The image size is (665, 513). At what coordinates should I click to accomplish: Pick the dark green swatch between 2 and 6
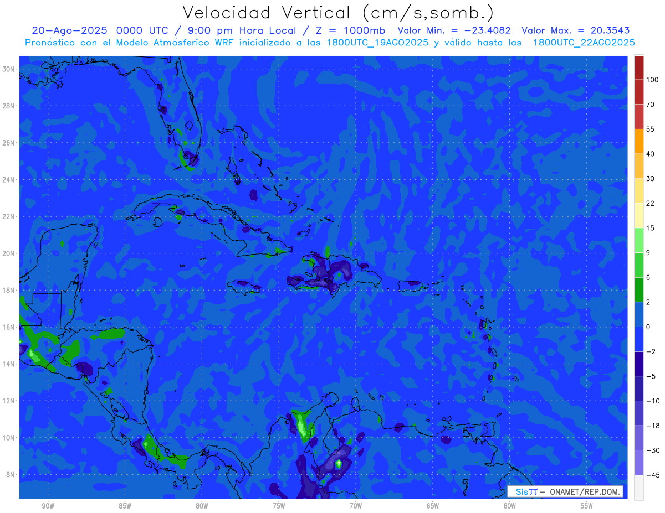point(639,289)
